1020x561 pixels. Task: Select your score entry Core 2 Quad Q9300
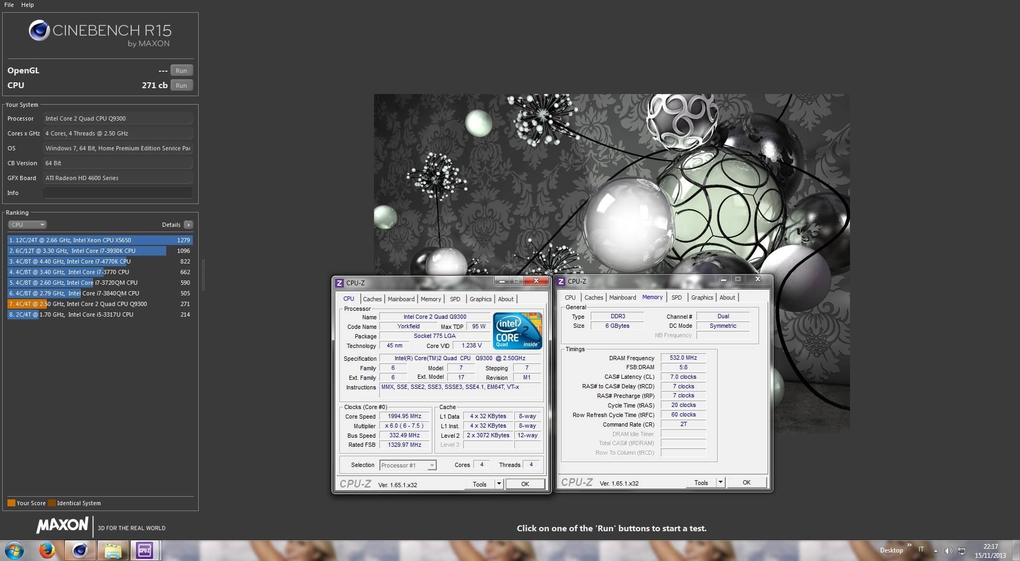click(100, 304)
